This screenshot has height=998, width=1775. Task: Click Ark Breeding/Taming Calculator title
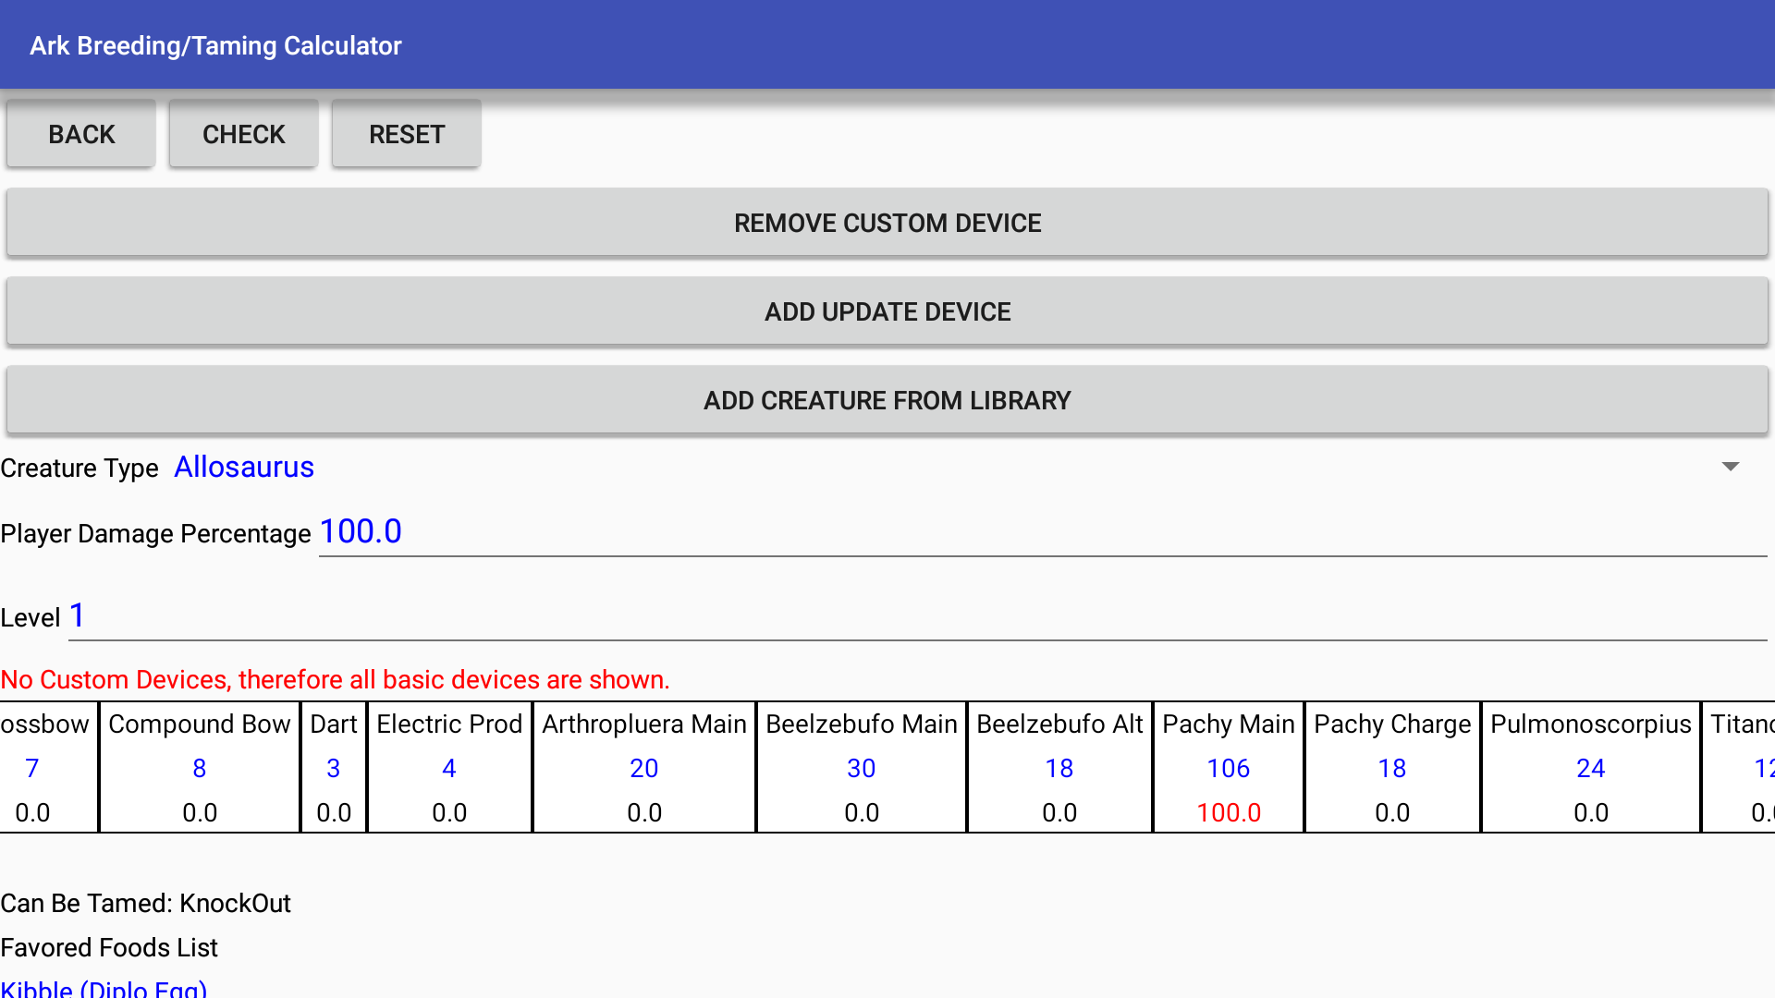215,45
